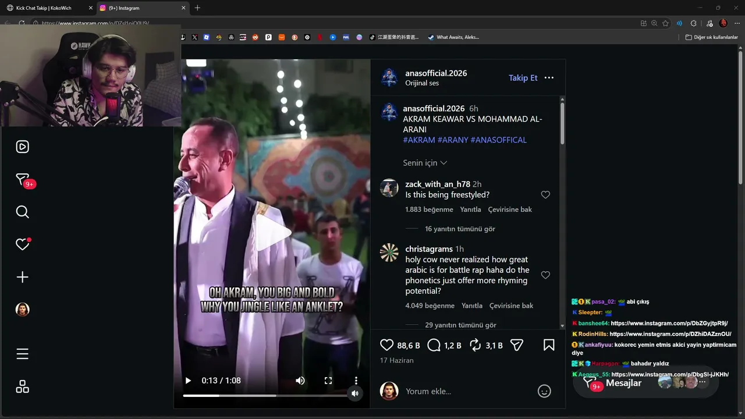Screen dimensions: 745x419
Task: Open the video player's three-dot options
Action: (x=356, y=381)
